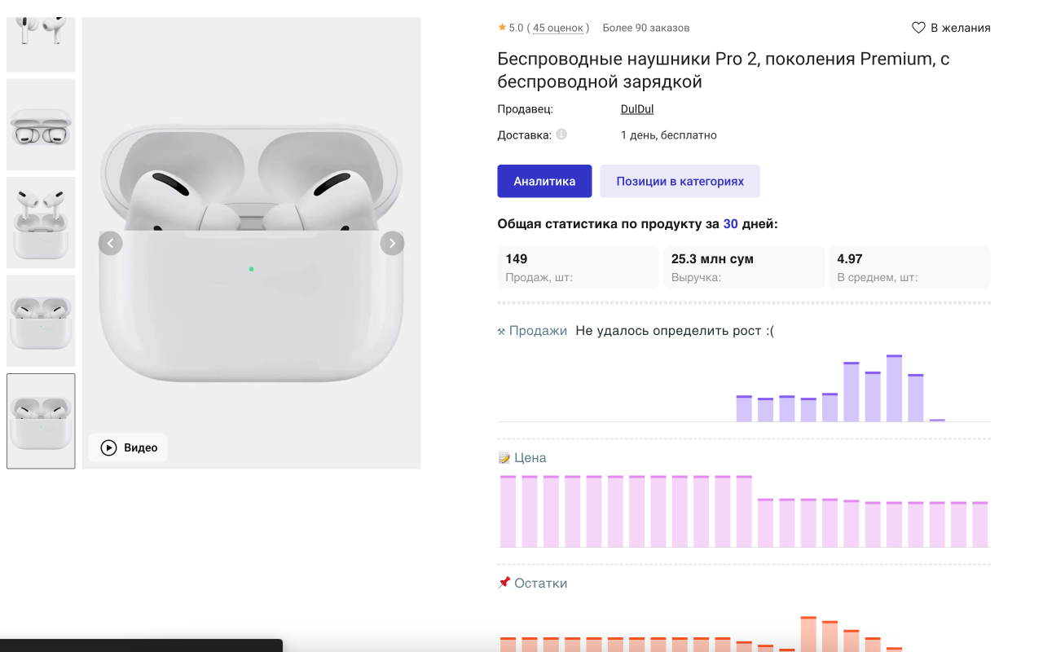
Task: Click the info icon next to Доставка
Action: coord(560,134)
